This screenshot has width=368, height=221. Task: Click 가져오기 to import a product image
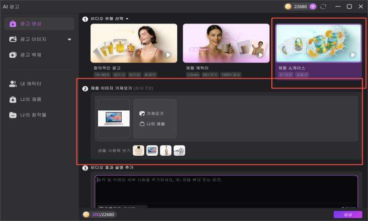(x=152, y=113)
